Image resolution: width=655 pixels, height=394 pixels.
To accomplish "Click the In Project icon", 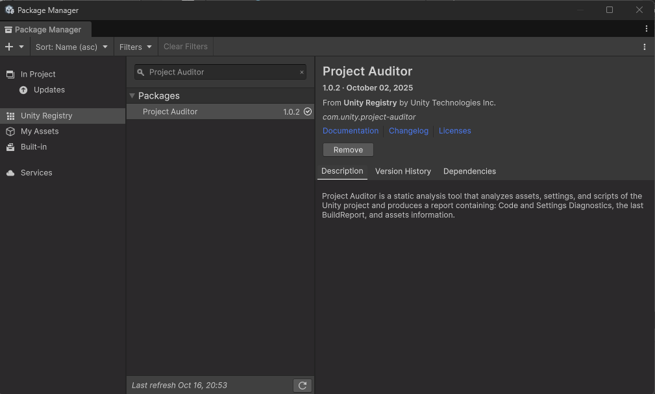I will (10, 75).
